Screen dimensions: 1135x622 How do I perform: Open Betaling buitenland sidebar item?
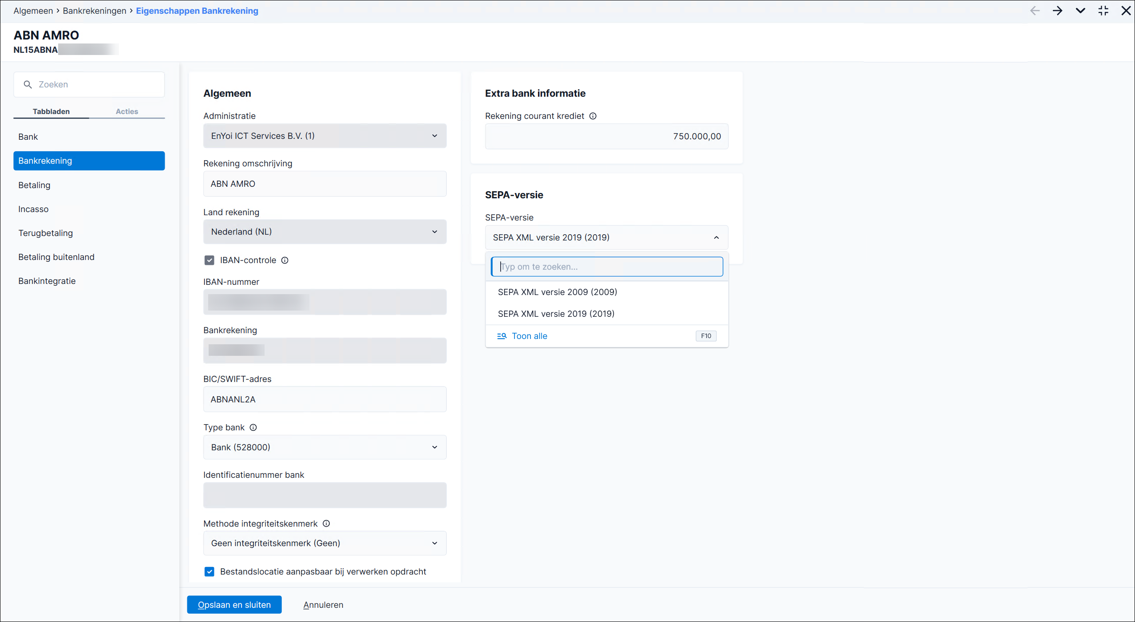click(x=89, y=257)
